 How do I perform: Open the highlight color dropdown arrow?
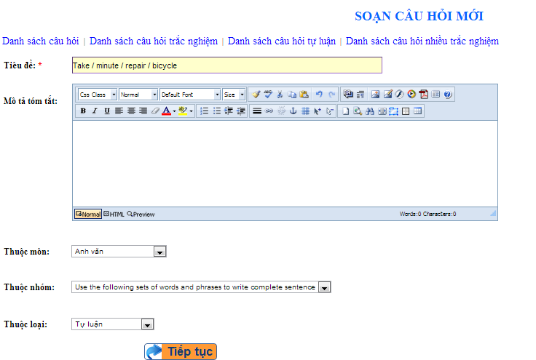[x=191, y=111]
